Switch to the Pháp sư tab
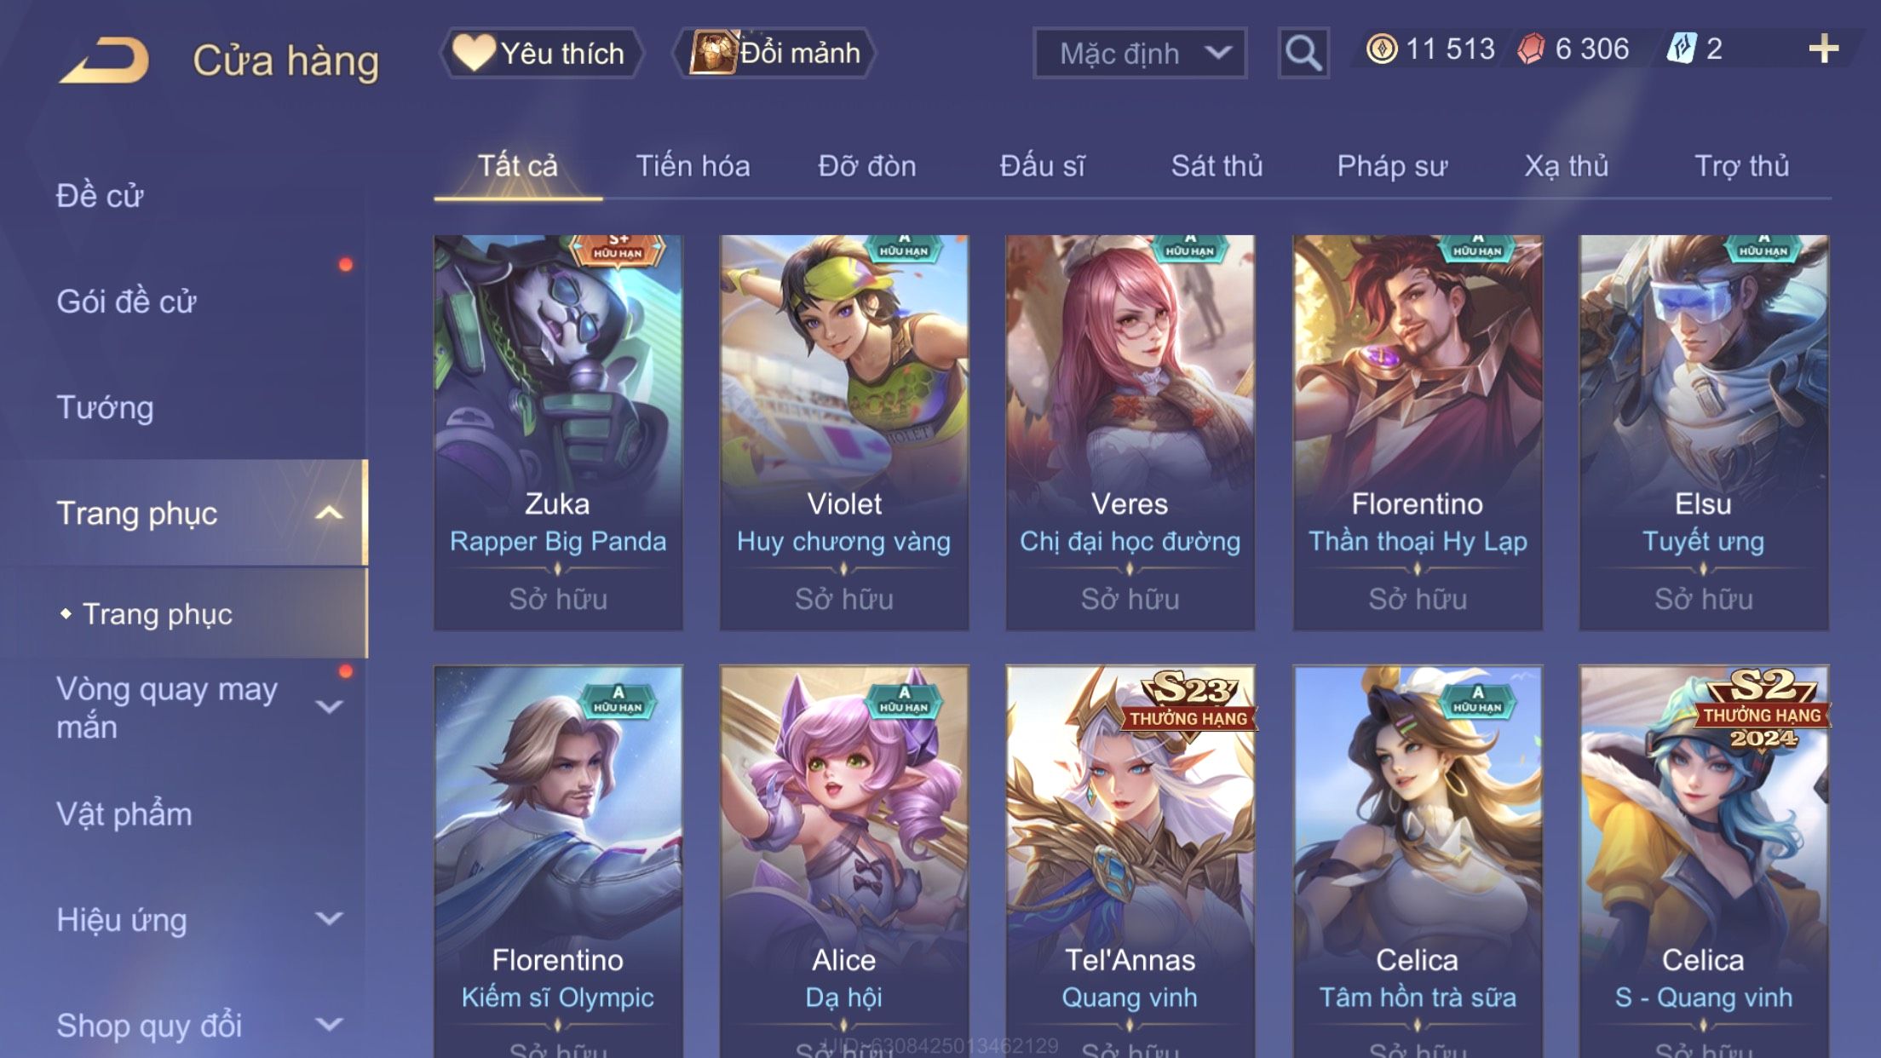Image resolution: width=1881 pixels, height=1058 pixels. 1392,165
